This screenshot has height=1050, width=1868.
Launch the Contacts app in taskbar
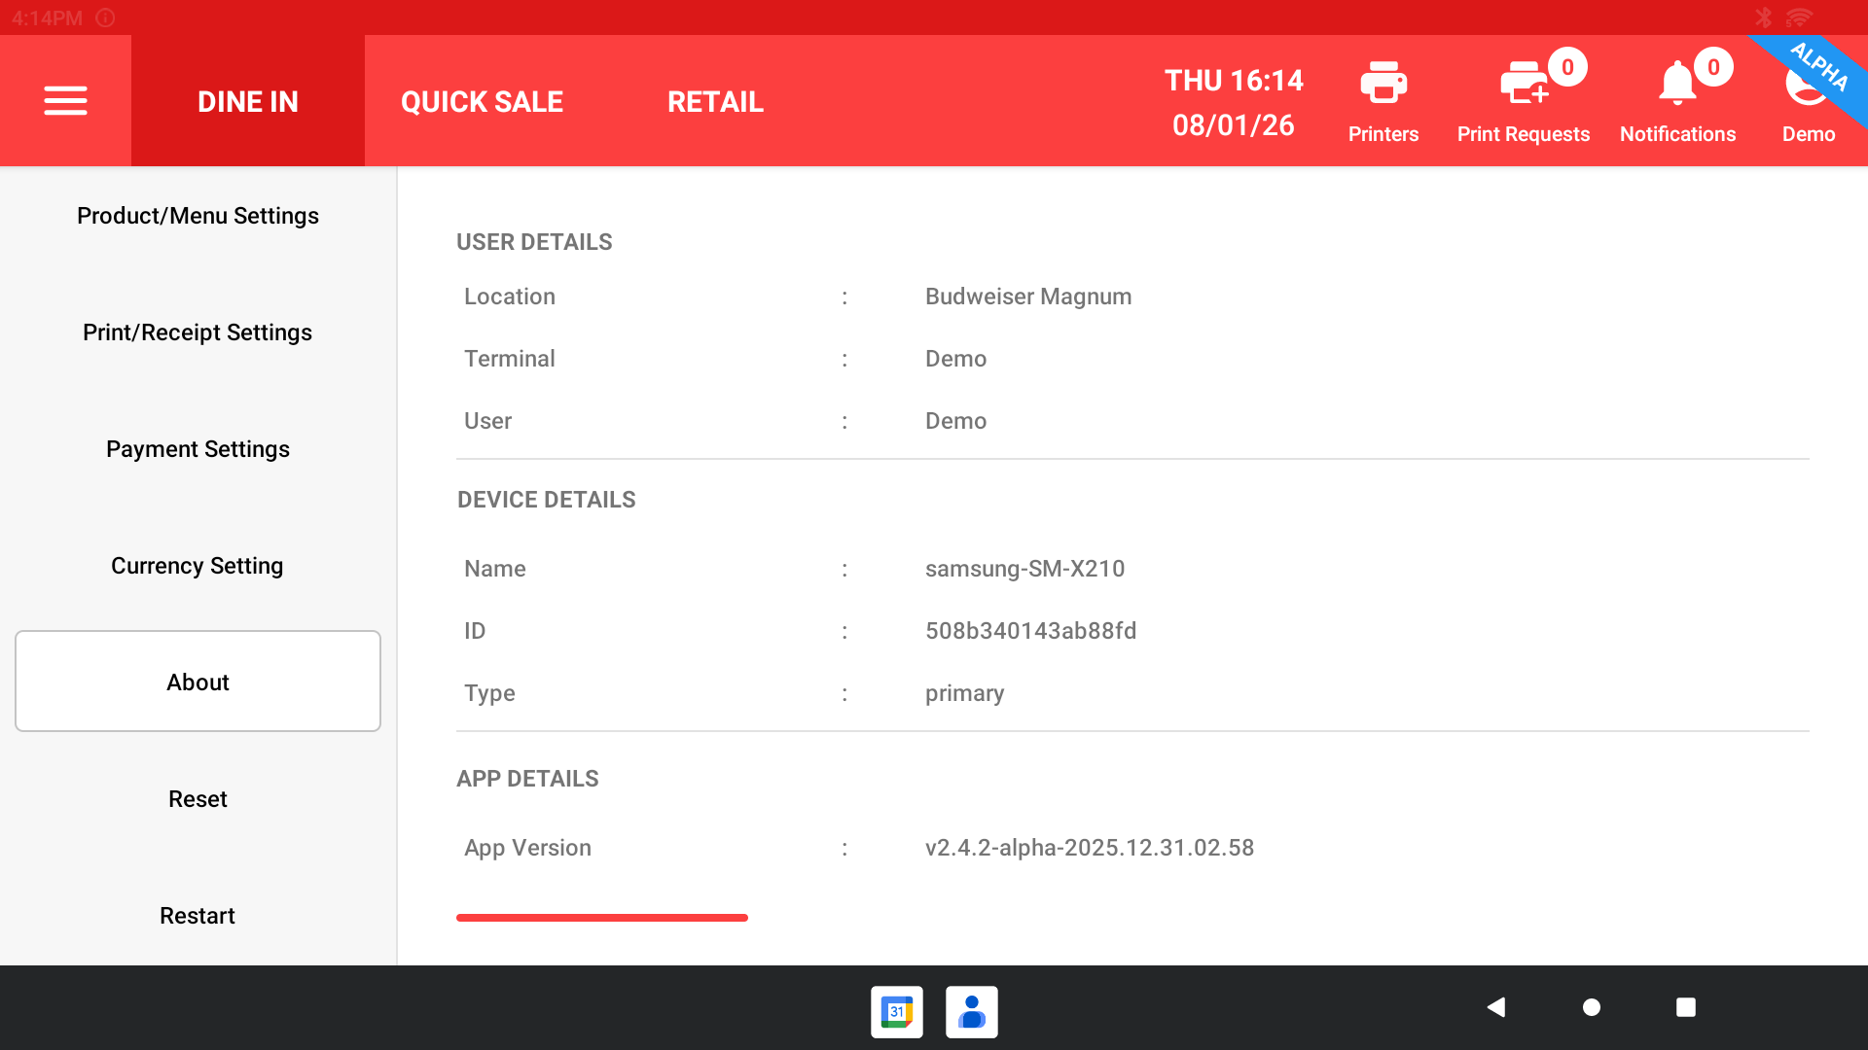click(971, 1012)
